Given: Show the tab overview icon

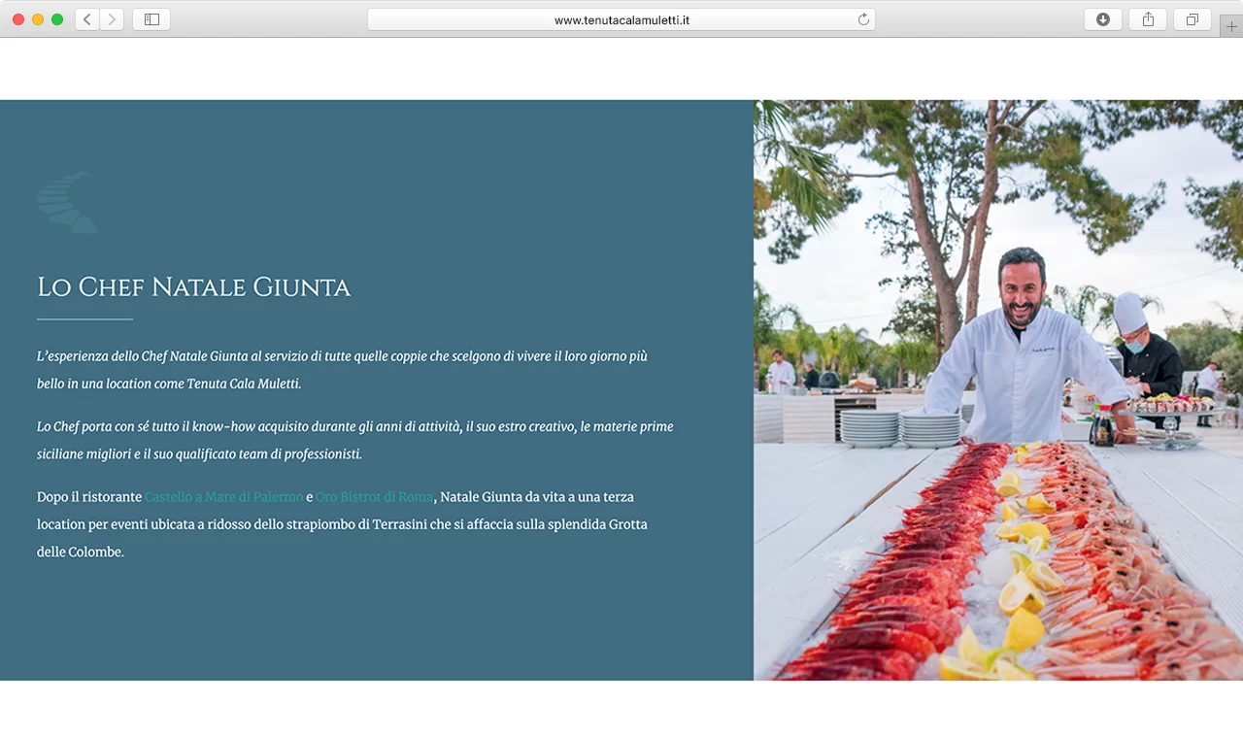Looking at the screenshot, I should pos(1193,19).
